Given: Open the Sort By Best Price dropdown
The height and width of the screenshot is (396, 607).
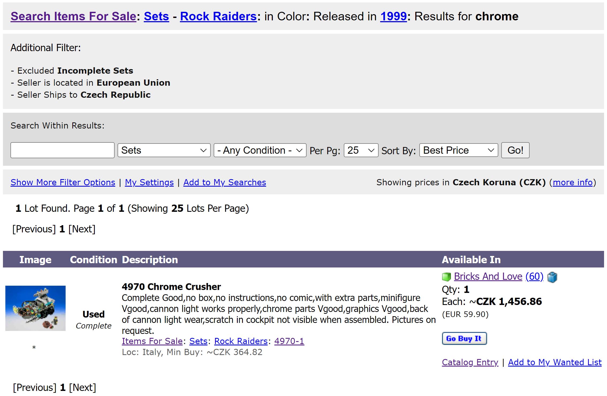Looking at the screenshot, I should coord(459,150).
